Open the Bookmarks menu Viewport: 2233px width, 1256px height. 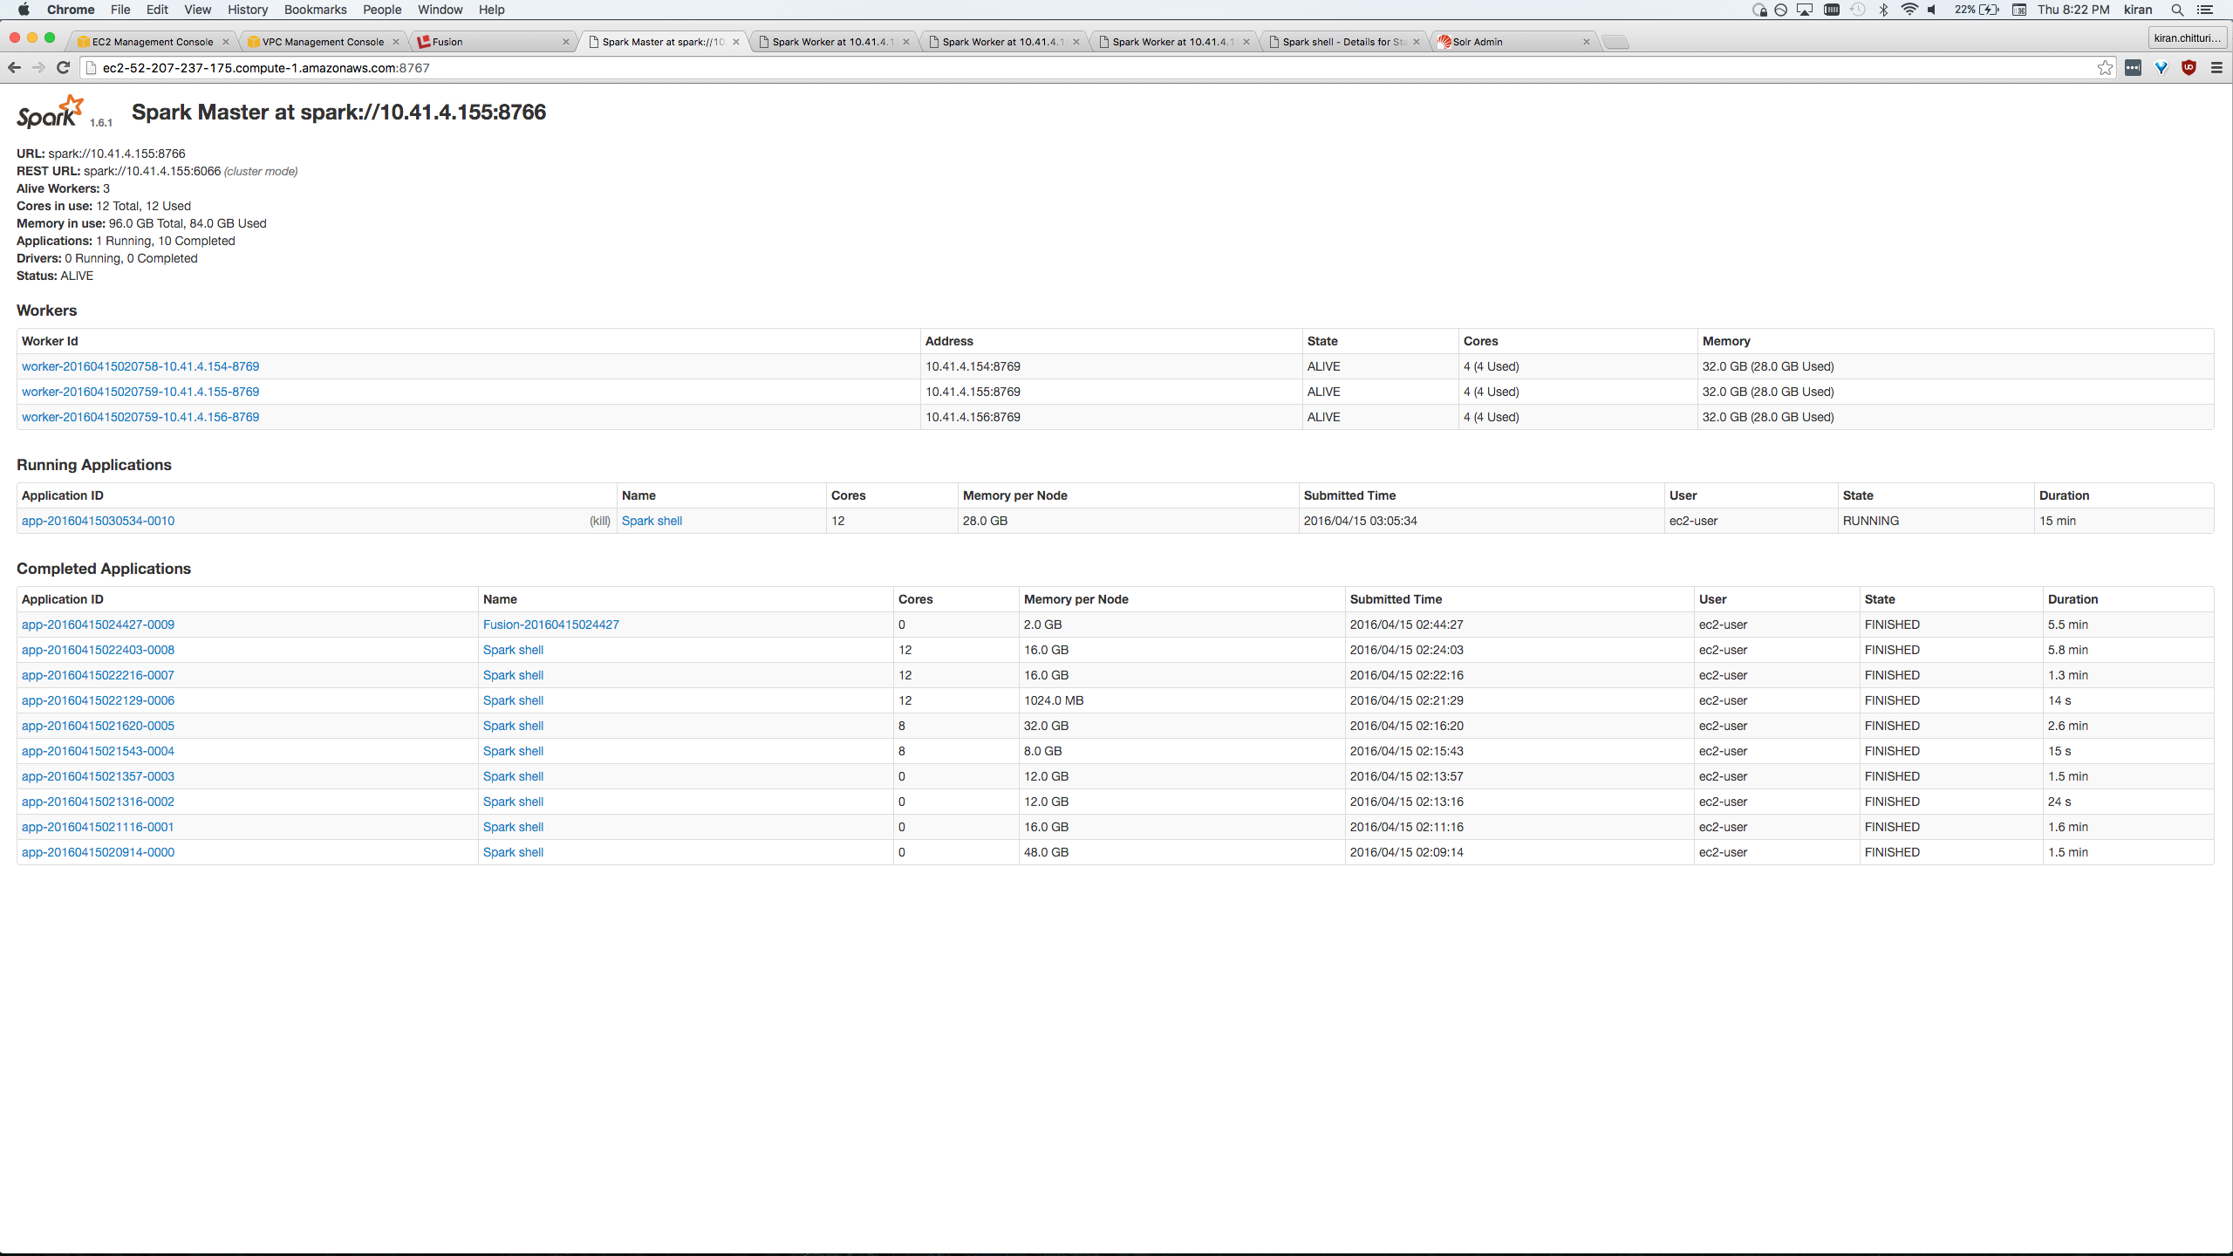pos(315,10)
